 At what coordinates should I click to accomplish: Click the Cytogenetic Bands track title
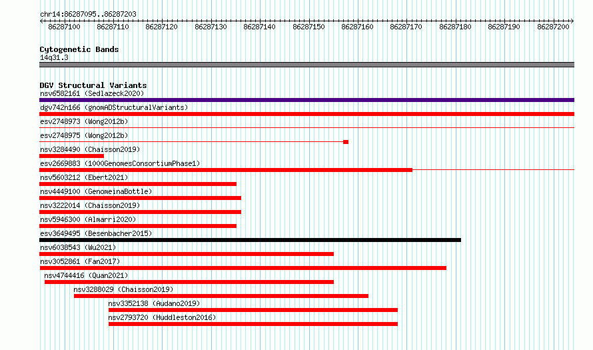(79, 49)
